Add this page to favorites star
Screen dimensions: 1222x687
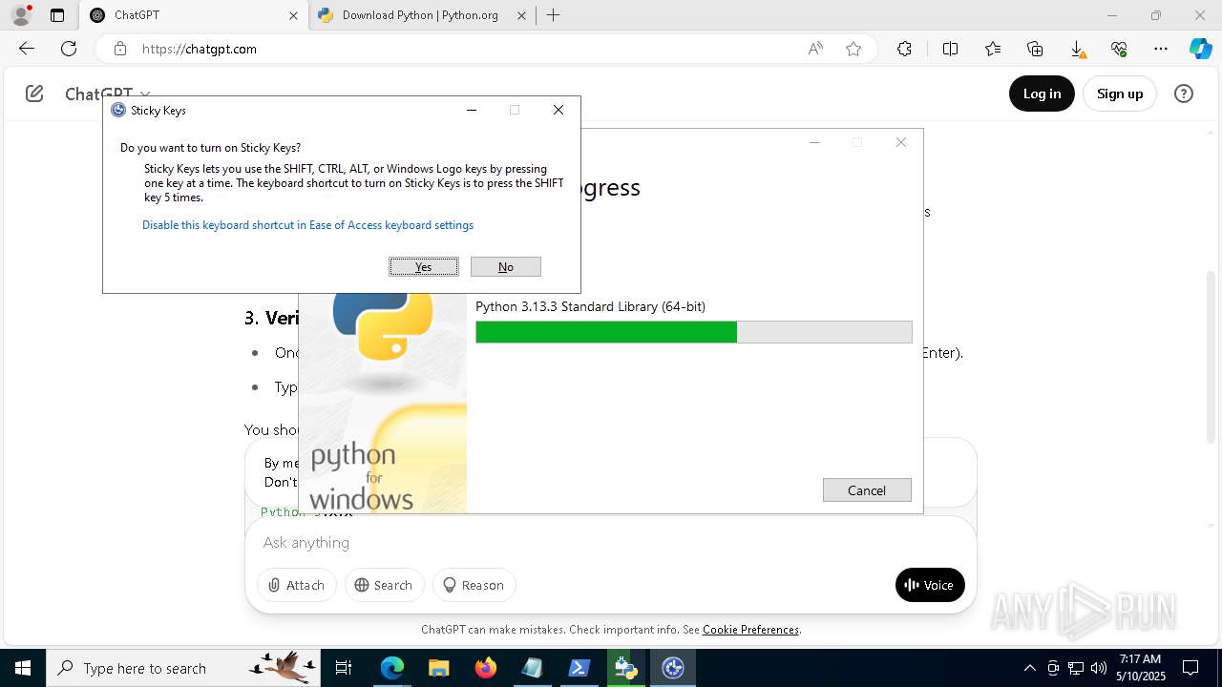click(x=853, y=49)
